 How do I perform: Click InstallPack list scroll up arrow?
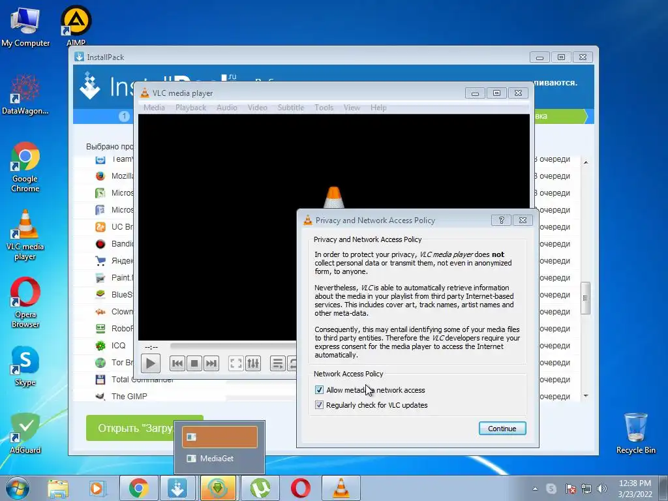pyautogui.click(x=586, y=162)
